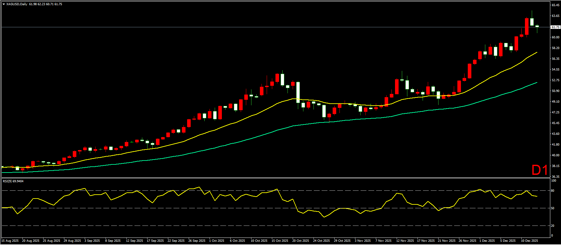The image size is (561, 245).
Task: Click the end of the yellow moving average
Action: (x=537, y=52)
